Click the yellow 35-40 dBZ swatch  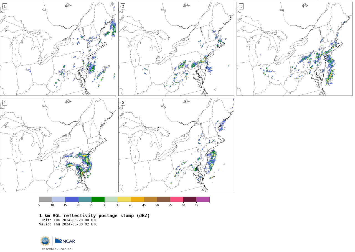coord(124,199)
